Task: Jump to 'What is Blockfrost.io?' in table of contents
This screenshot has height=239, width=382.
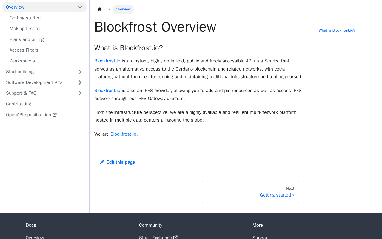Action: tap(337, 30)
